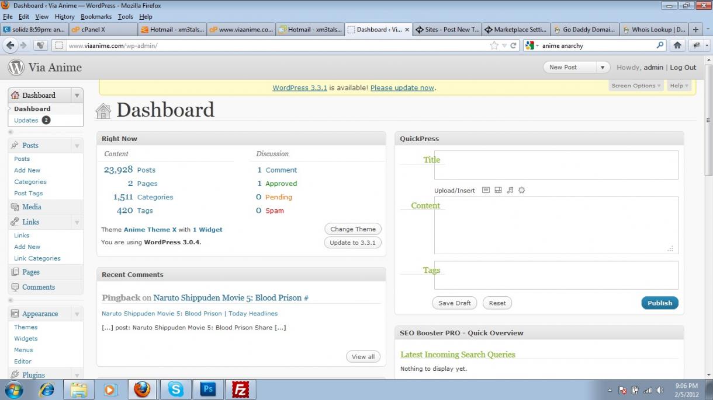Viewport: 713px width, 400px height.
Task: Click the Add Video upload icon
Action: (x=498, y=190)
